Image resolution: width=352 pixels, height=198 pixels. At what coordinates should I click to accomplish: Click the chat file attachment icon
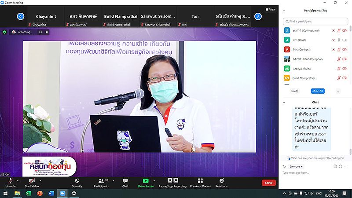point(335,166)
